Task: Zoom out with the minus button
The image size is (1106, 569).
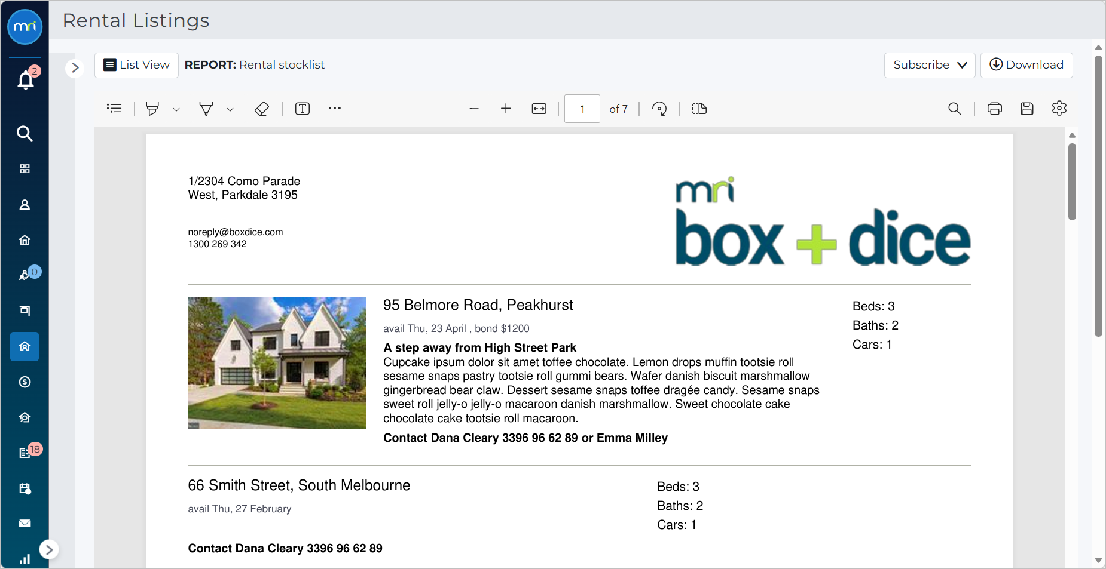Action: pyautogui.click(x=474, y=109)
